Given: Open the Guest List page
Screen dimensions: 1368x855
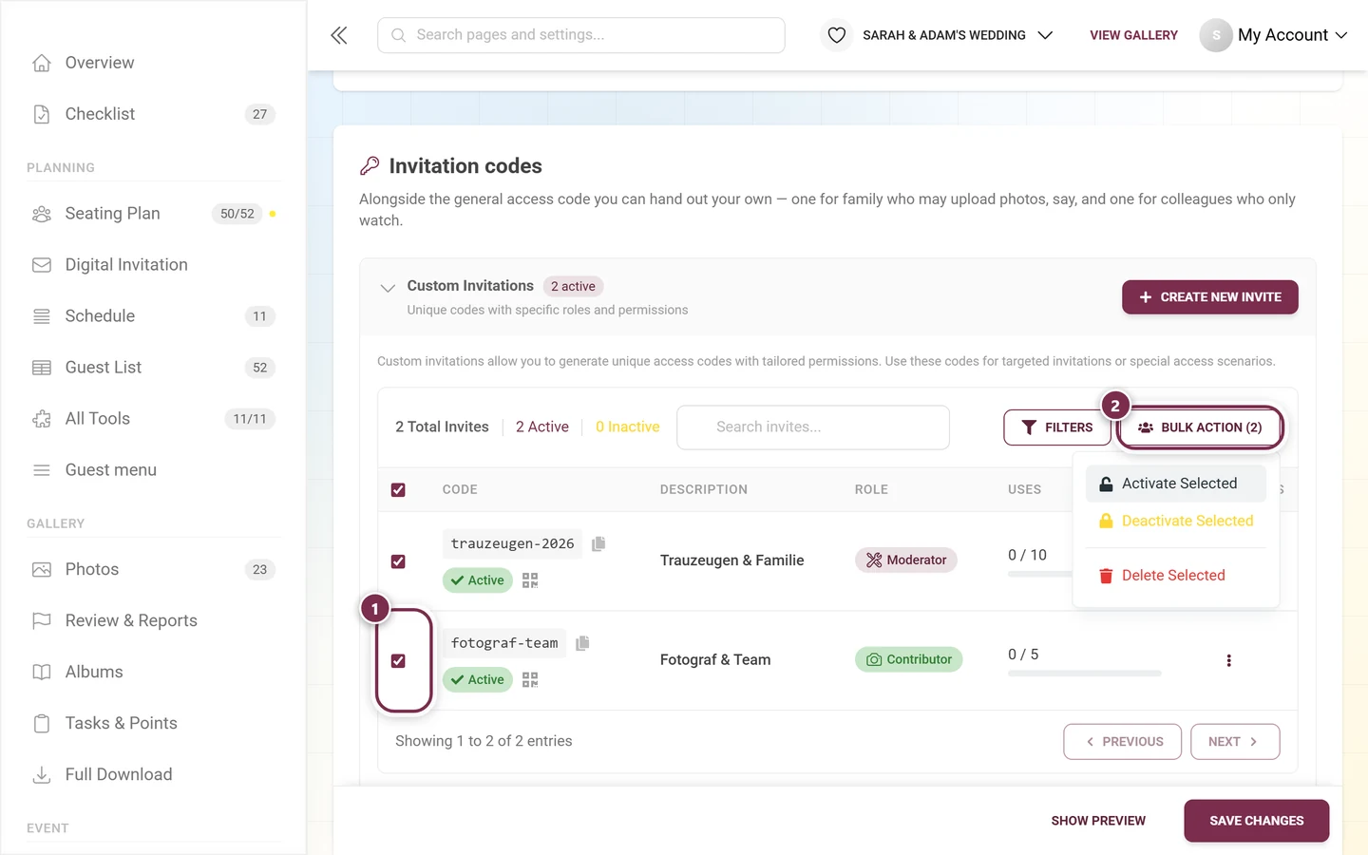Looking at the screenshot, I should (x=153, y=368).
